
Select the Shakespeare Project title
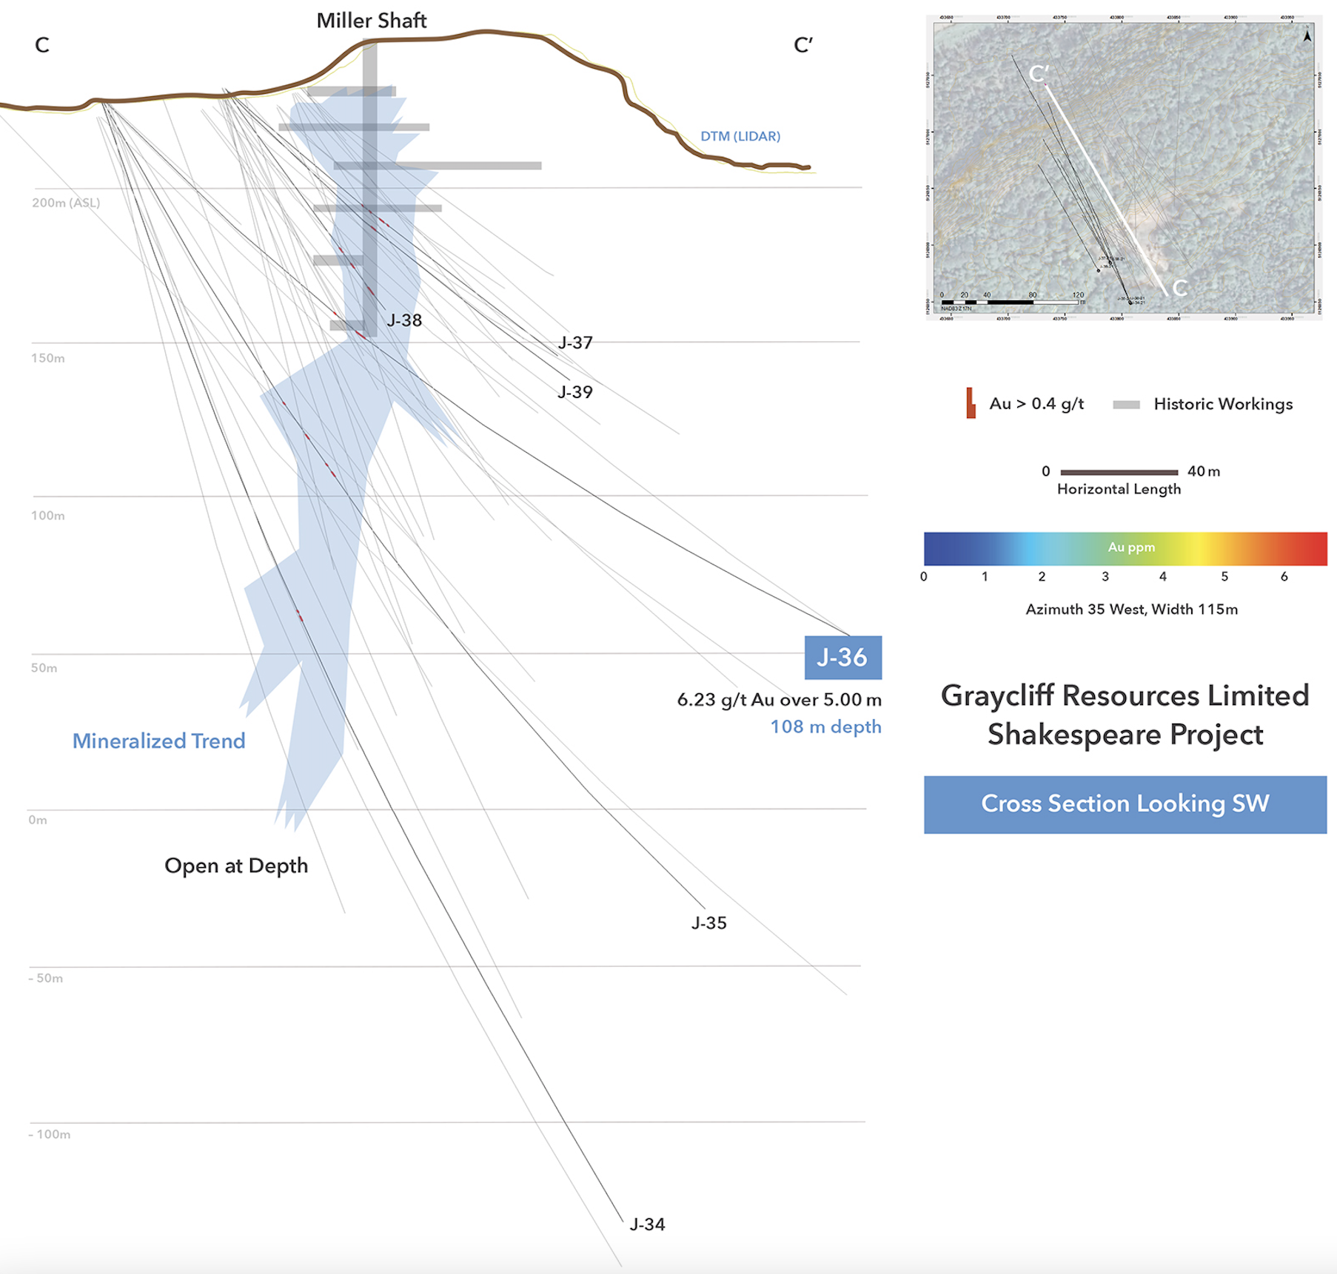coord(1125,735)
